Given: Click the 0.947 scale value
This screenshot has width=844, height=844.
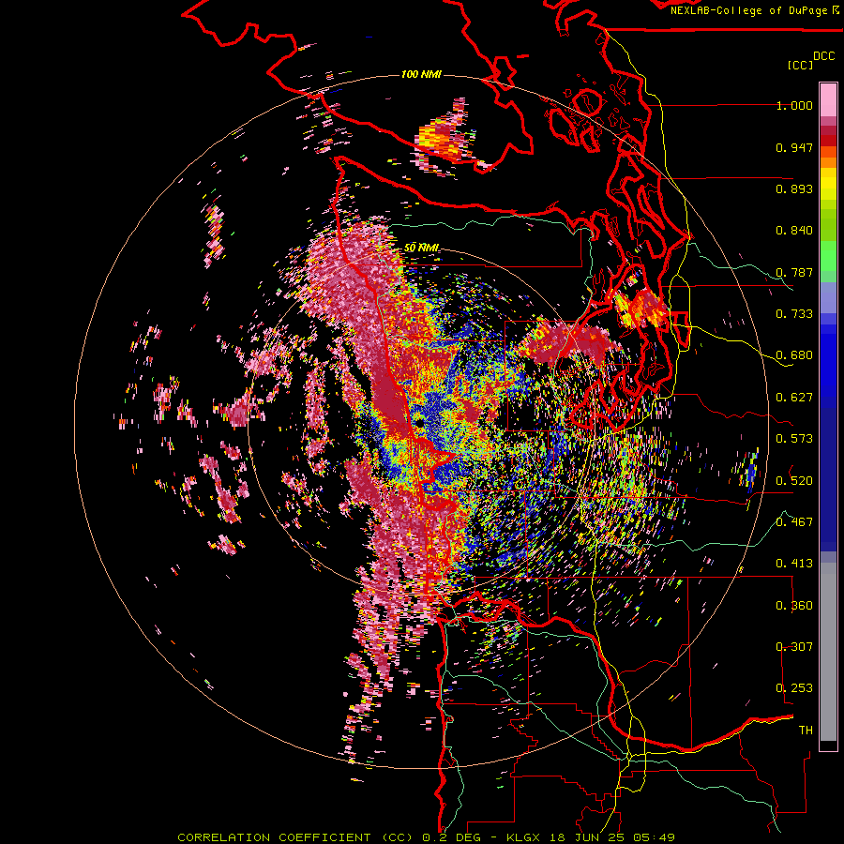Looking at the screenshot, I should (x=794, y=147).
